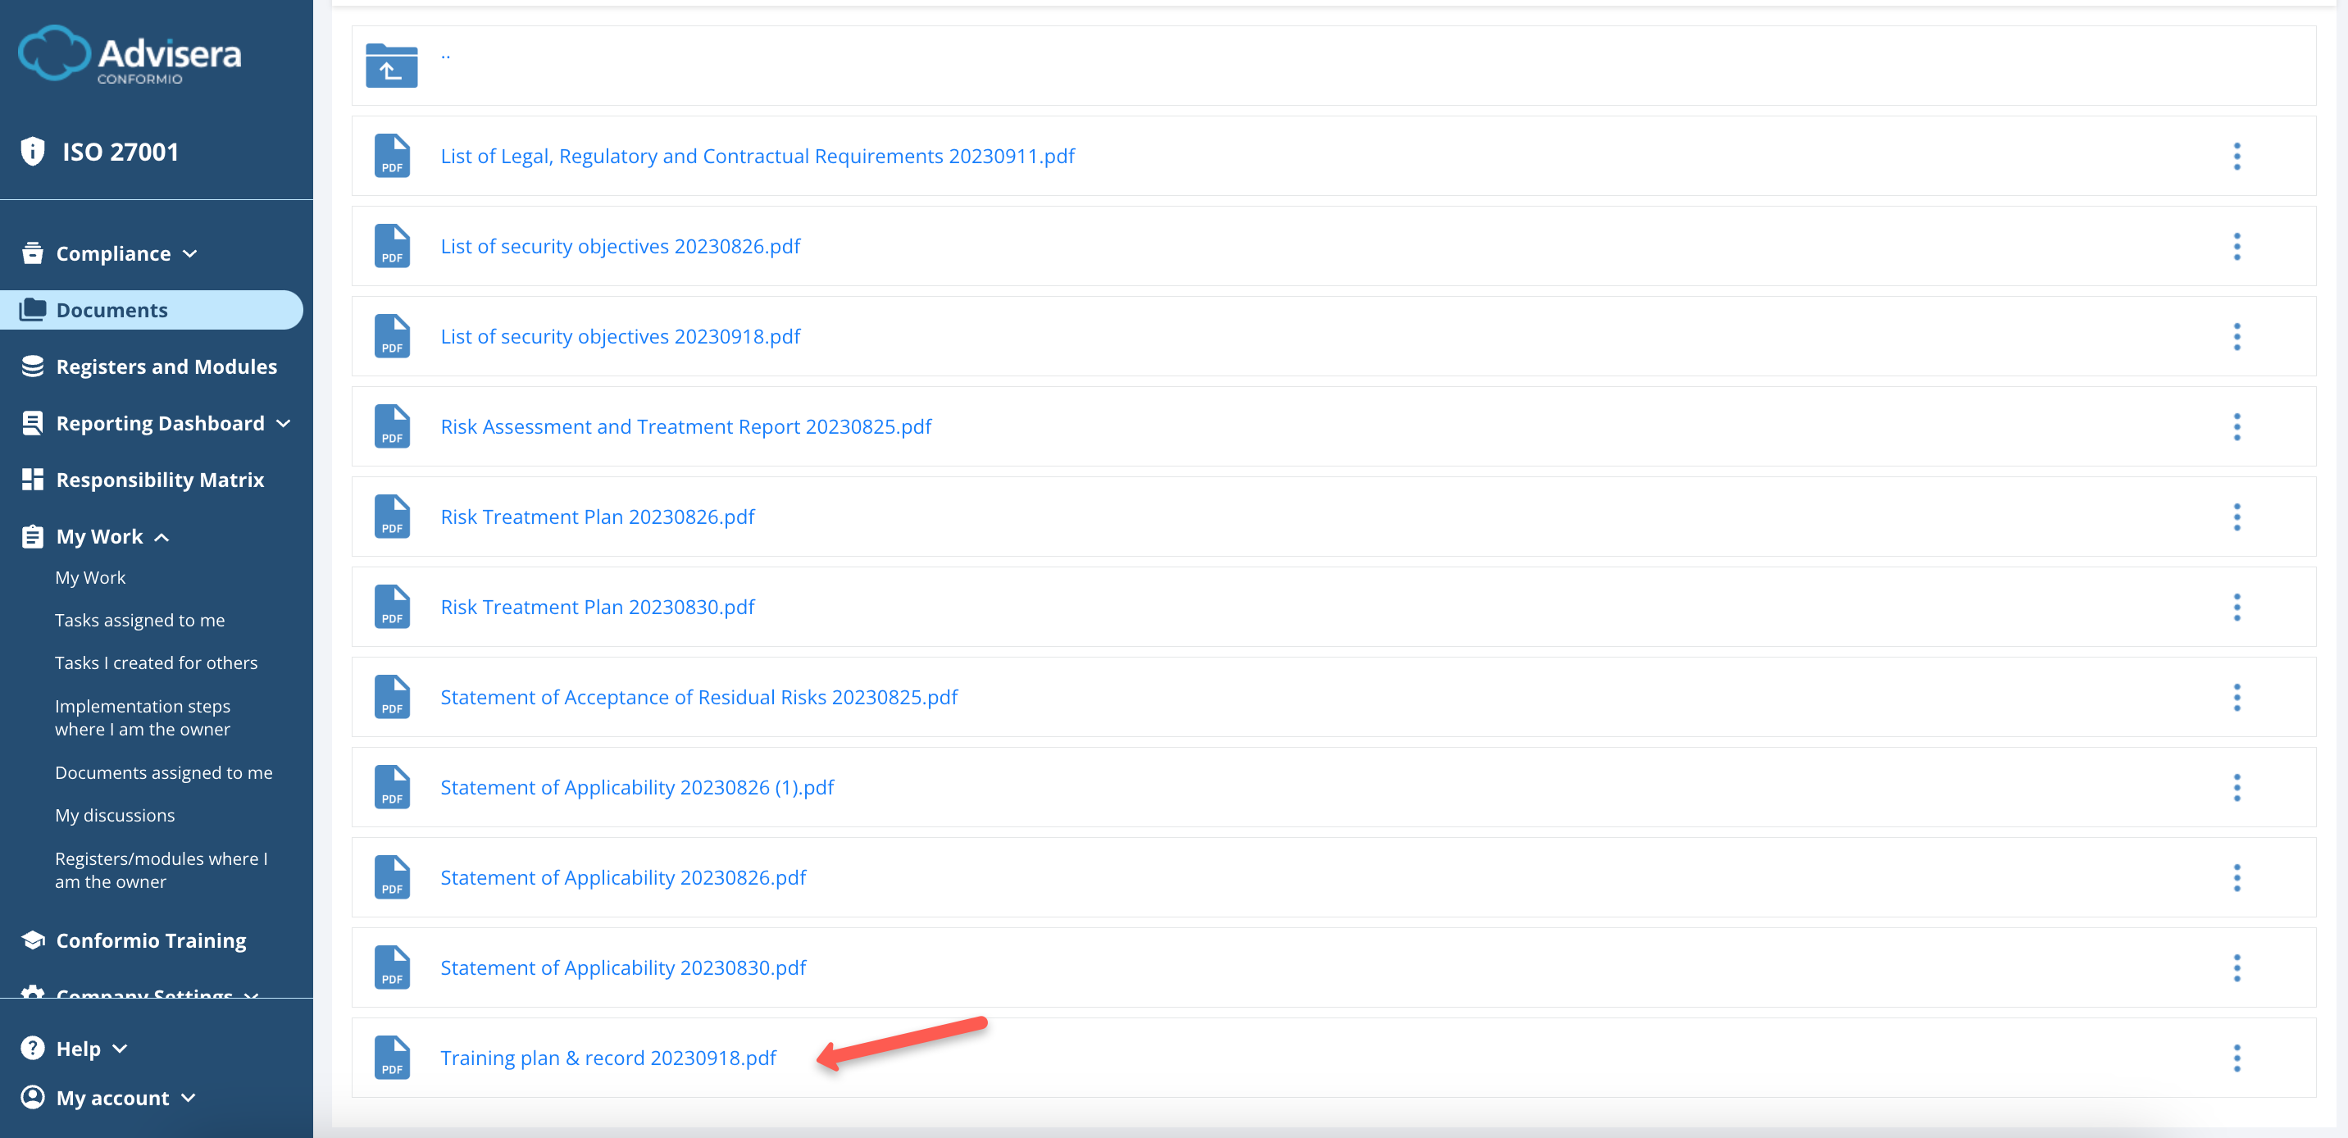Open List of security objectives 20230826.pdf
The height and width of the screenshot is (1138, 2348).
620,246
